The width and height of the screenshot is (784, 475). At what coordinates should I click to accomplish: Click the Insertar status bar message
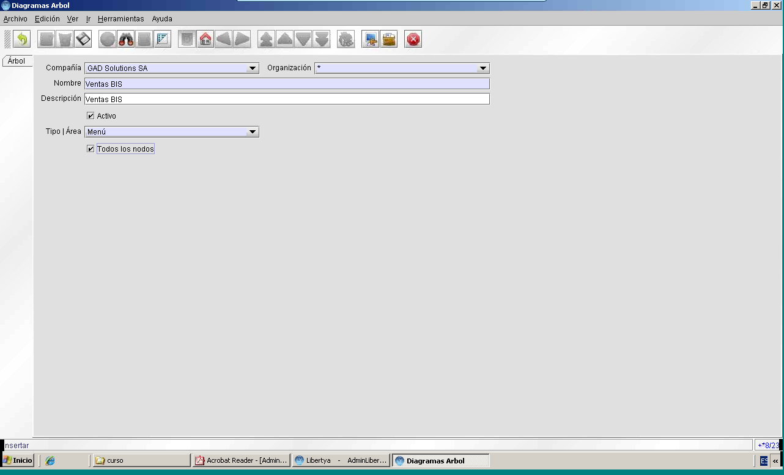17,446
